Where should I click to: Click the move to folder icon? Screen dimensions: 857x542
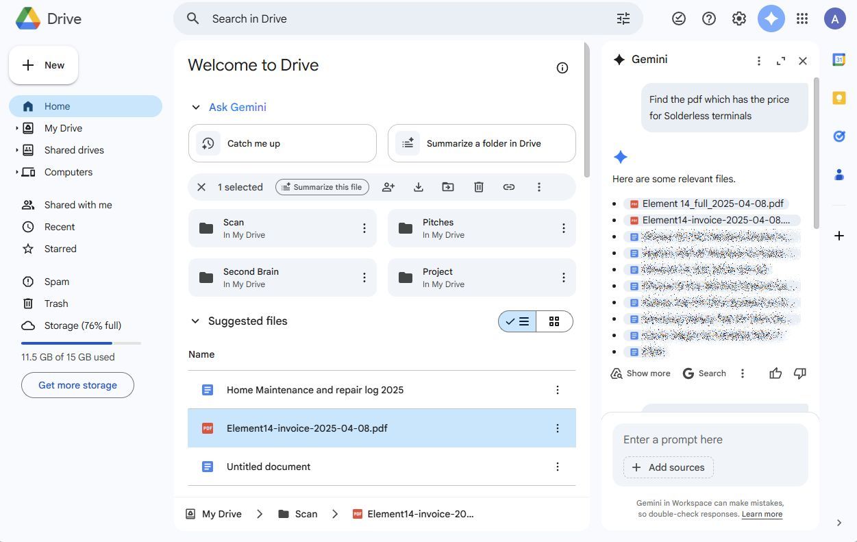coord(448,187)
